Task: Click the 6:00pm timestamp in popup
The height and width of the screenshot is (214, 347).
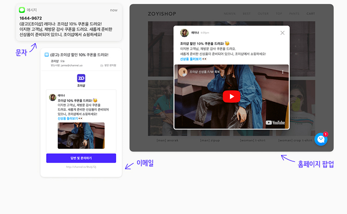Action: 204,33
